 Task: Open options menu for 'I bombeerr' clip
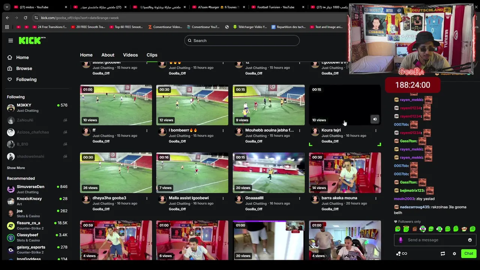[x=223, y=130]
